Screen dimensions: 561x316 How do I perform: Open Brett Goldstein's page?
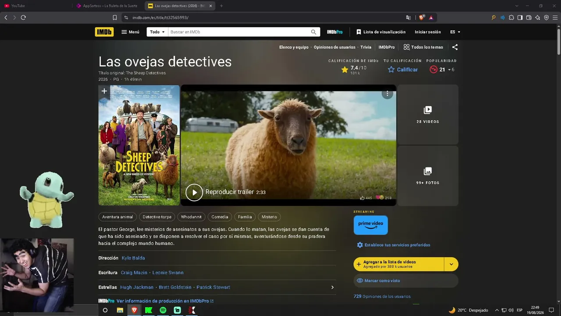click(x=175, y=287)
